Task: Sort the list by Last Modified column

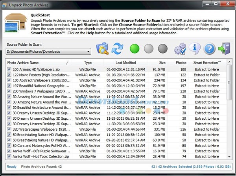Action: [x=125, y=63]
